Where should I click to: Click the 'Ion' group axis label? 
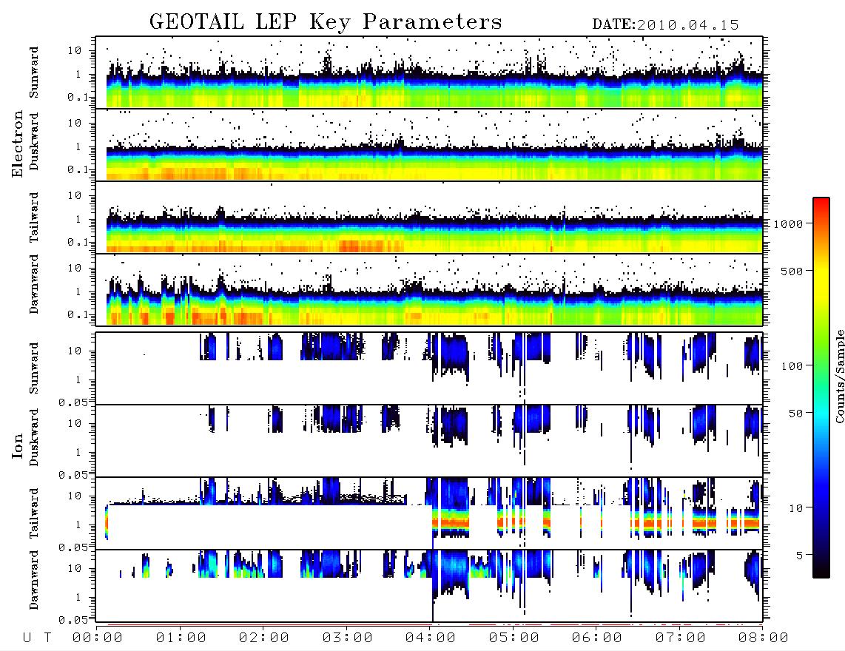(x=18, y=445)
